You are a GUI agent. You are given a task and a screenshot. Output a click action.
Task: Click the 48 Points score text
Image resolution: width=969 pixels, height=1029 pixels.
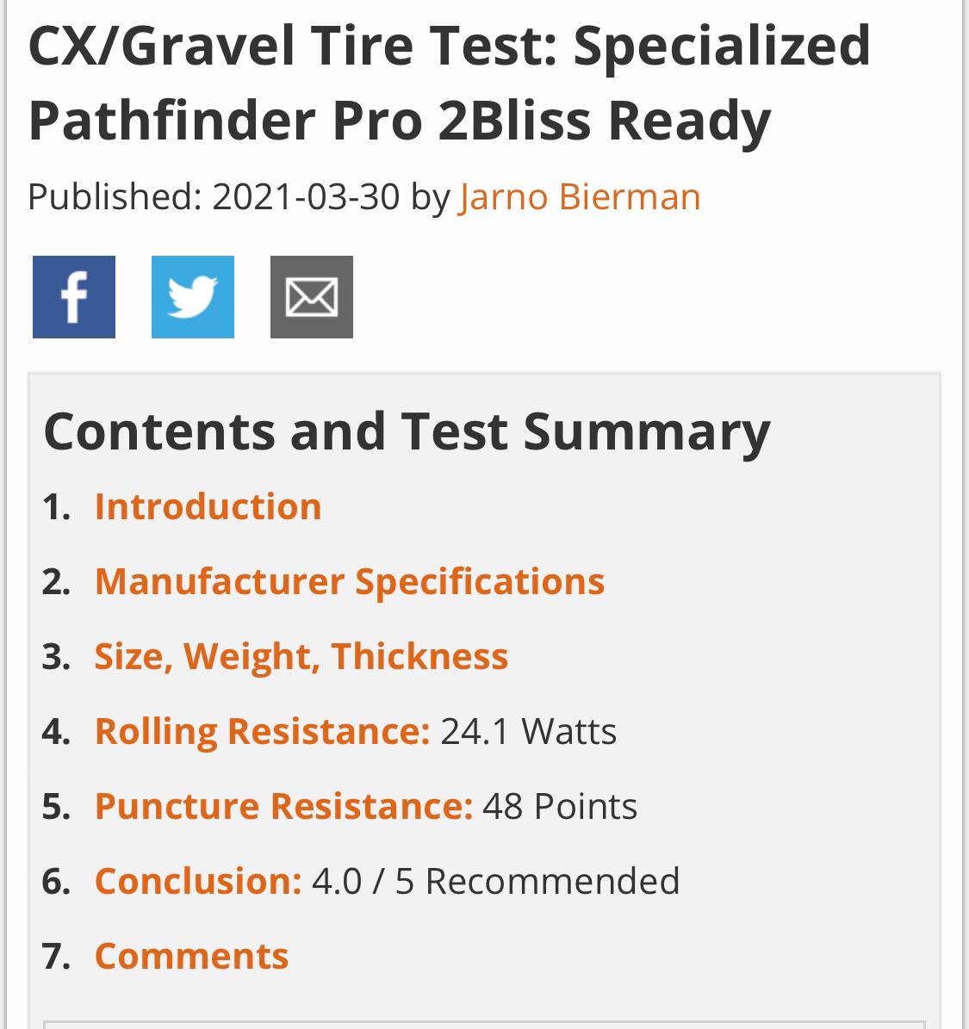click(560, 807)
